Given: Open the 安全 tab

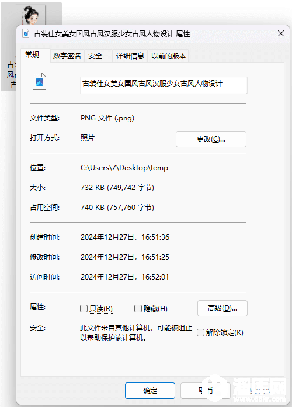Looking at the screenshot, I should pyautogui.click(x=95, y=56).
